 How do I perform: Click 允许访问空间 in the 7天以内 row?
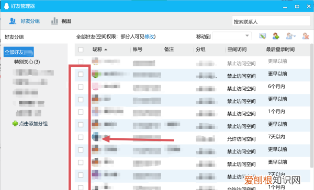coord(241,139)
